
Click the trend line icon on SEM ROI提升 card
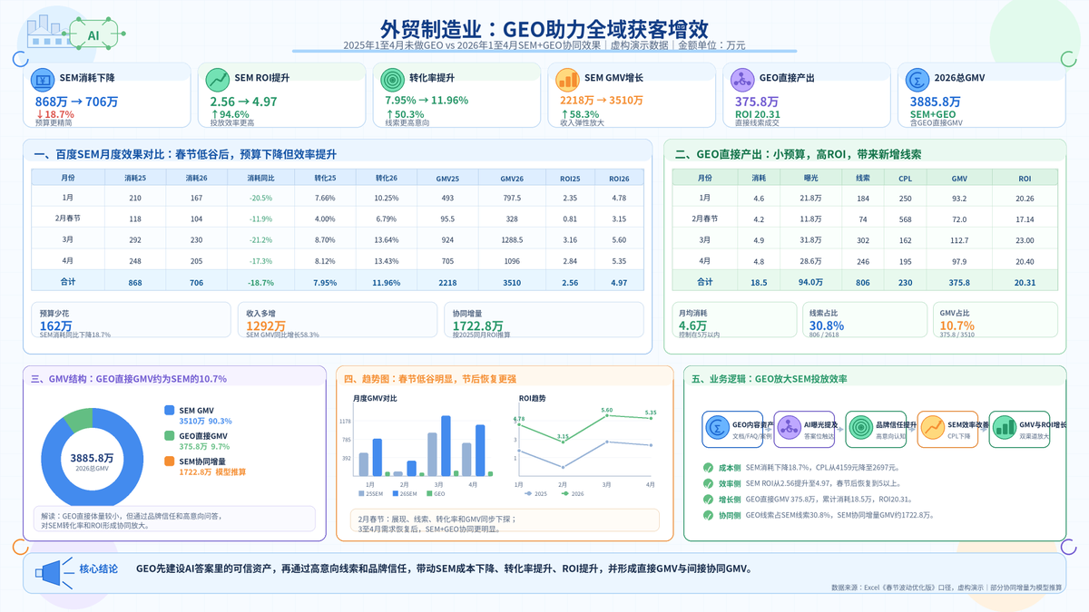[x=217, y=80]
